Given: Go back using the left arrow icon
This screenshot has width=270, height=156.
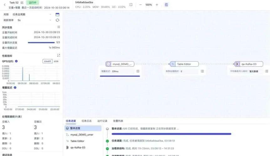Looking at the screenshot, I should tap(5, 5).
